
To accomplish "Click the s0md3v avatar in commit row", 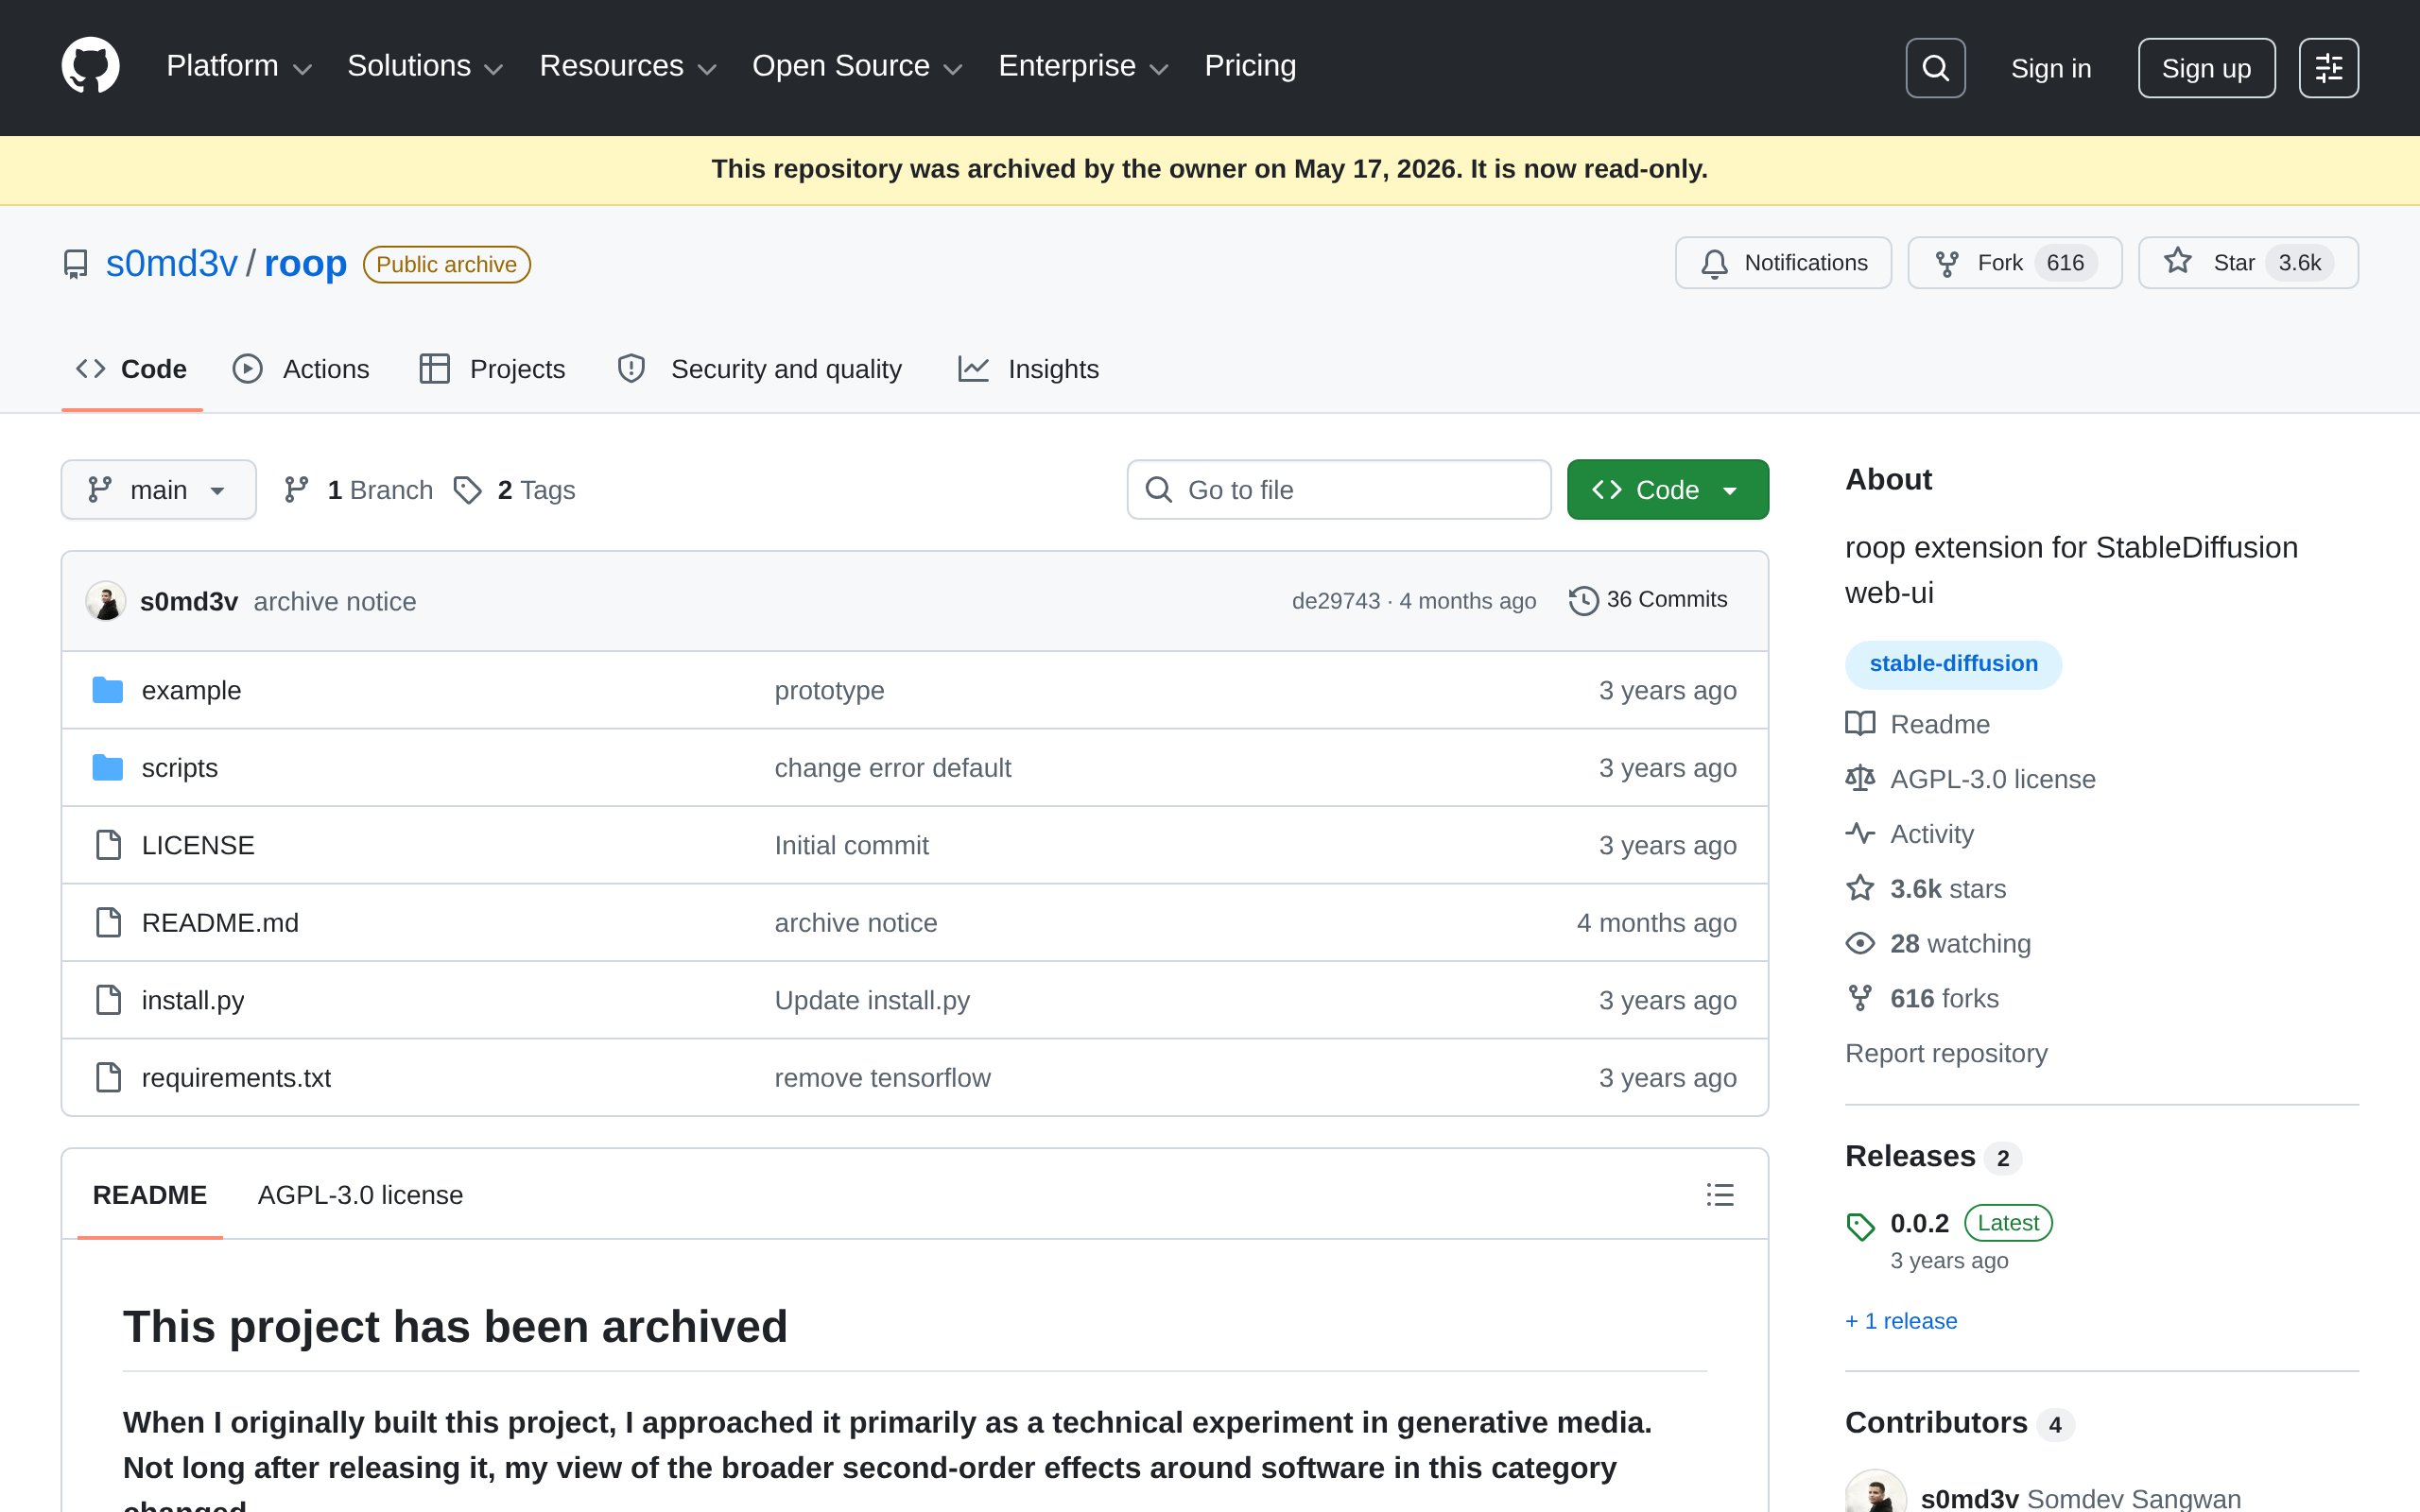I will pos(105,601).
